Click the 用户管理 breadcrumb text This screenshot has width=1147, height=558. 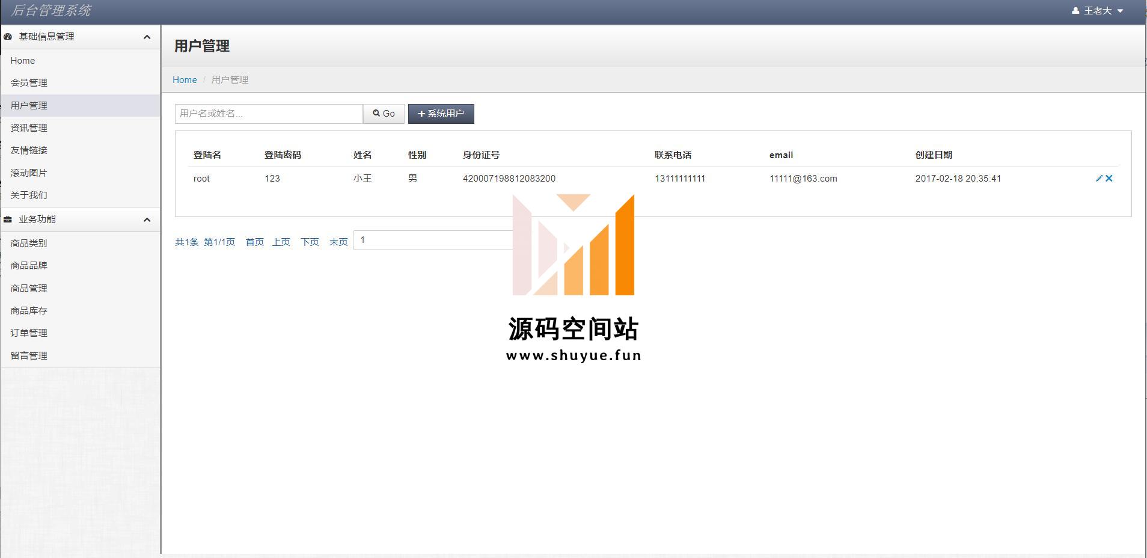coord(230,79)
